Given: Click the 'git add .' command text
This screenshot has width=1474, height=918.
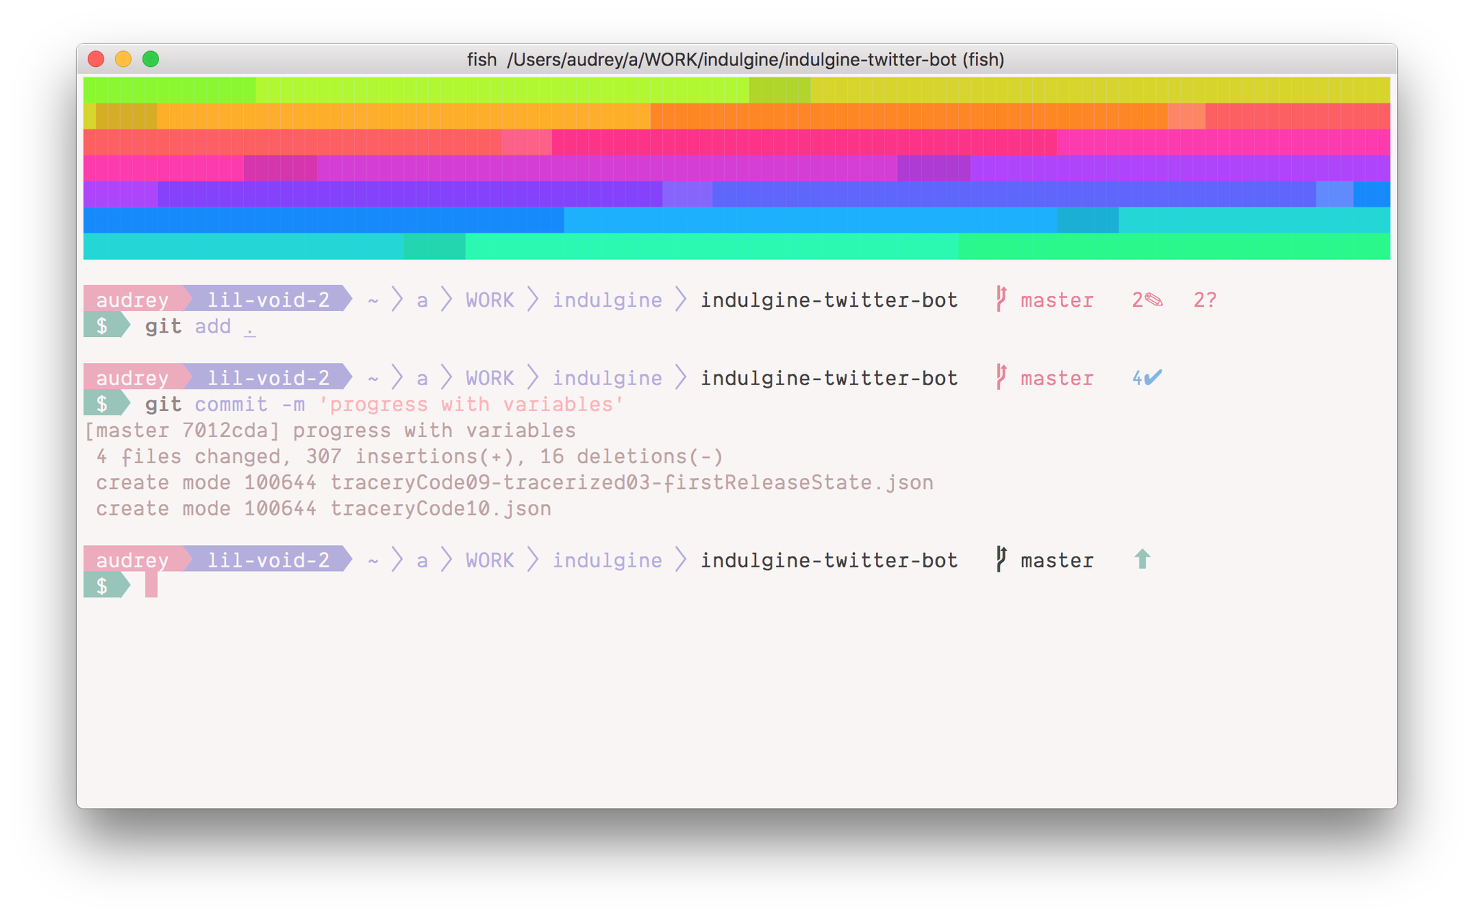Looking at the screenshot, I should pyautogui.click(x=200, y=326).
